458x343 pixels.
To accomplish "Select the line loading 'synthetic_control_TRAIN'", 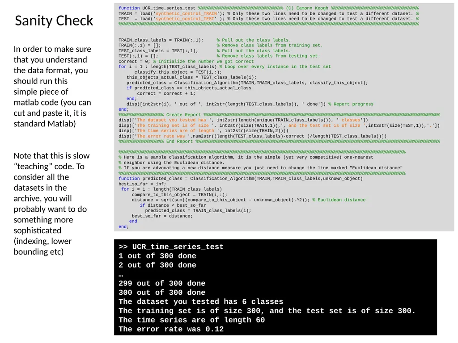I will [268, 14].
